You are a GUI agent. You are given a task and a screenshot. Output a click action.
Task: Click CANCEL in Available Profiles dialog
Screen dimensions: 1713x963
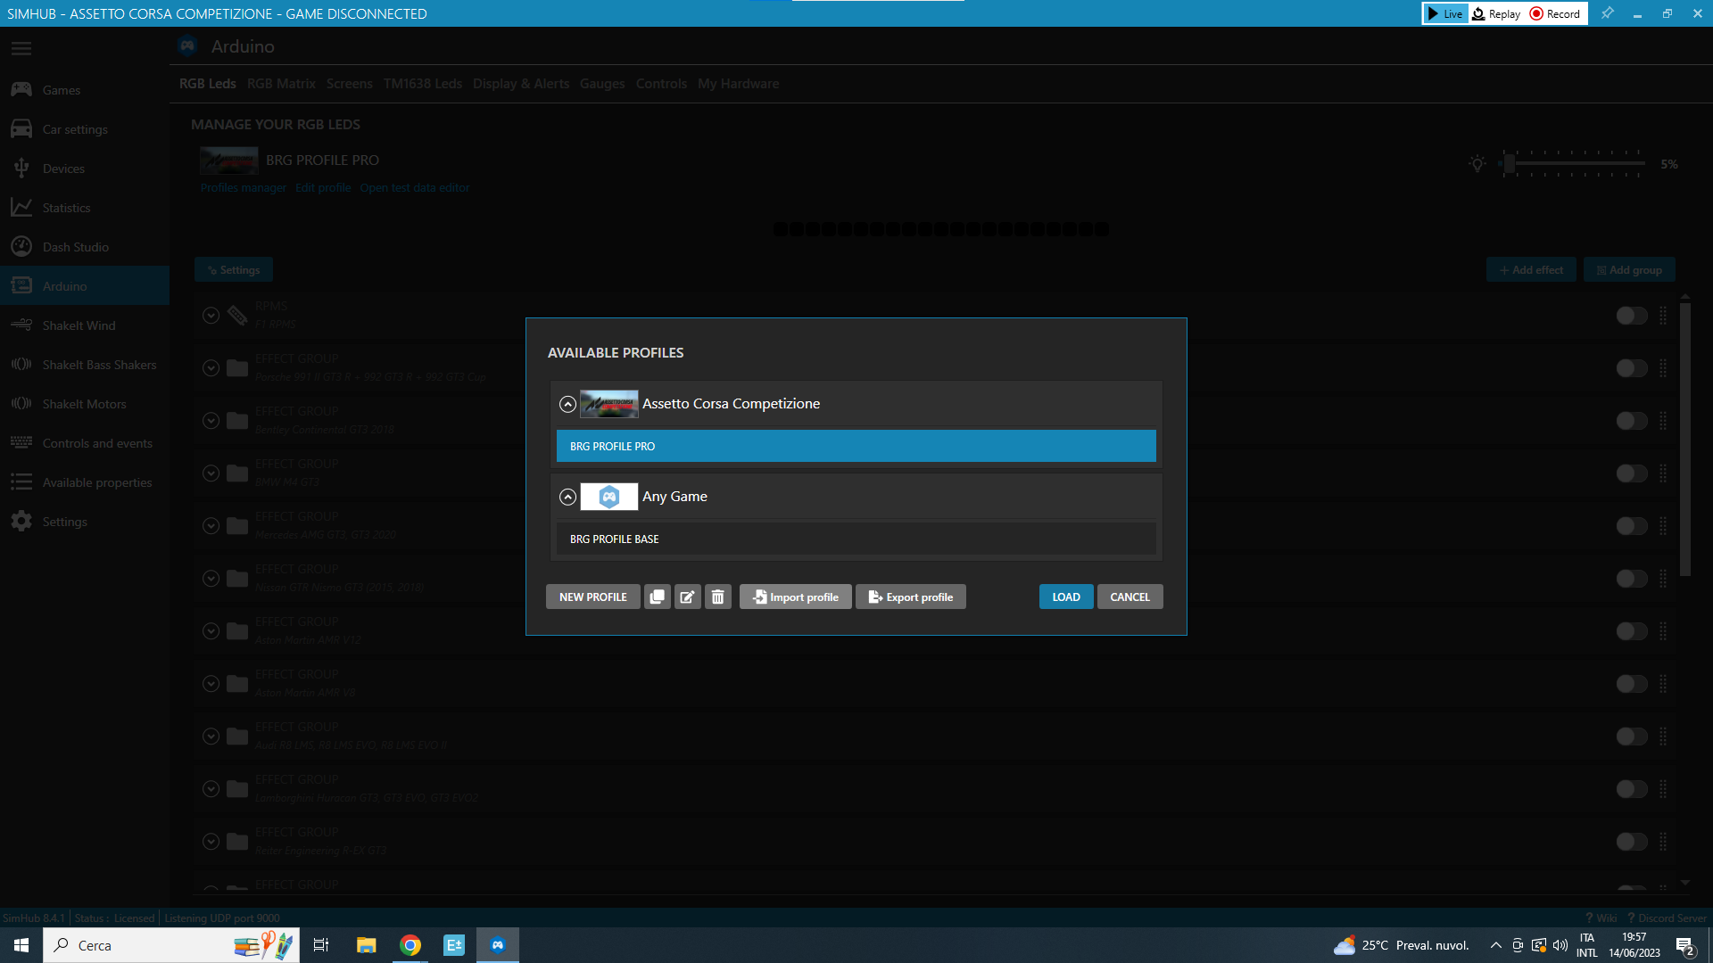[x=1130, y=597]
